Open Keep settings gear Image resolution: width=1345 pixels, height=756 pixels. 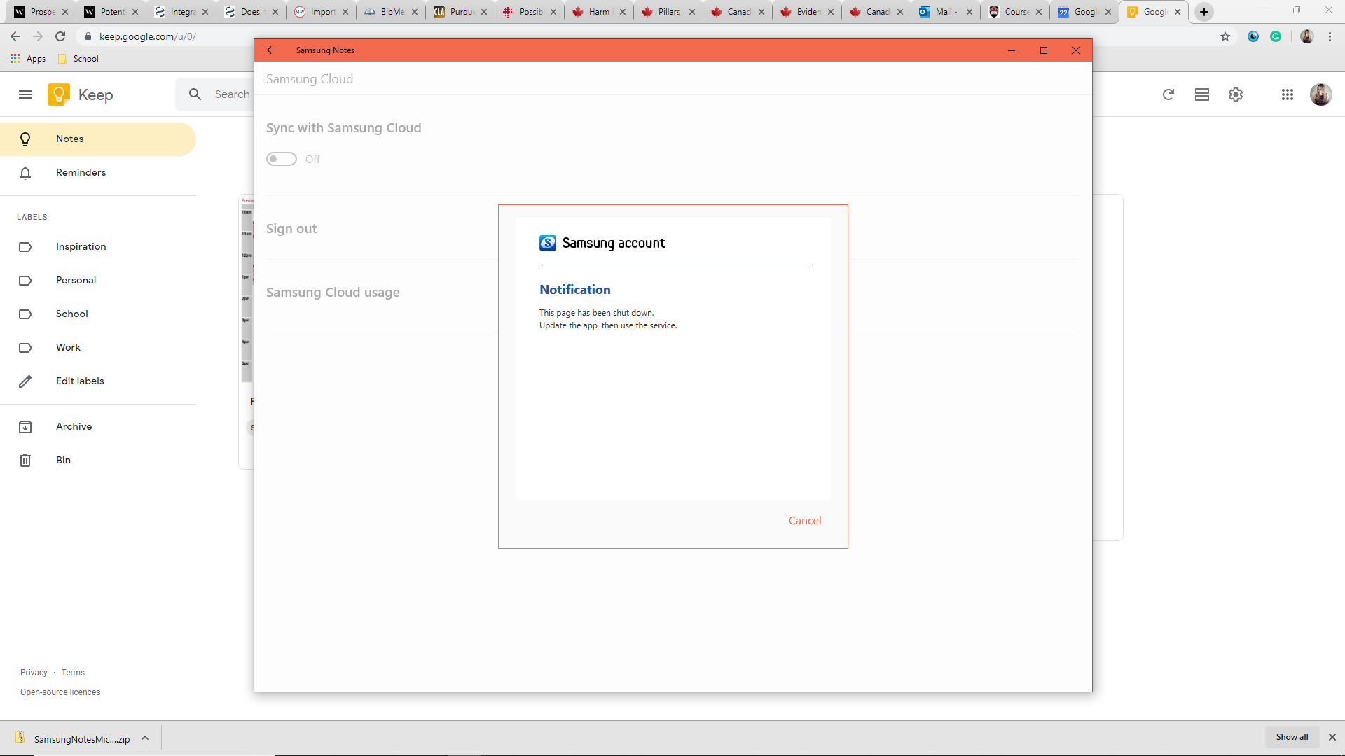tap(1236, 94)
